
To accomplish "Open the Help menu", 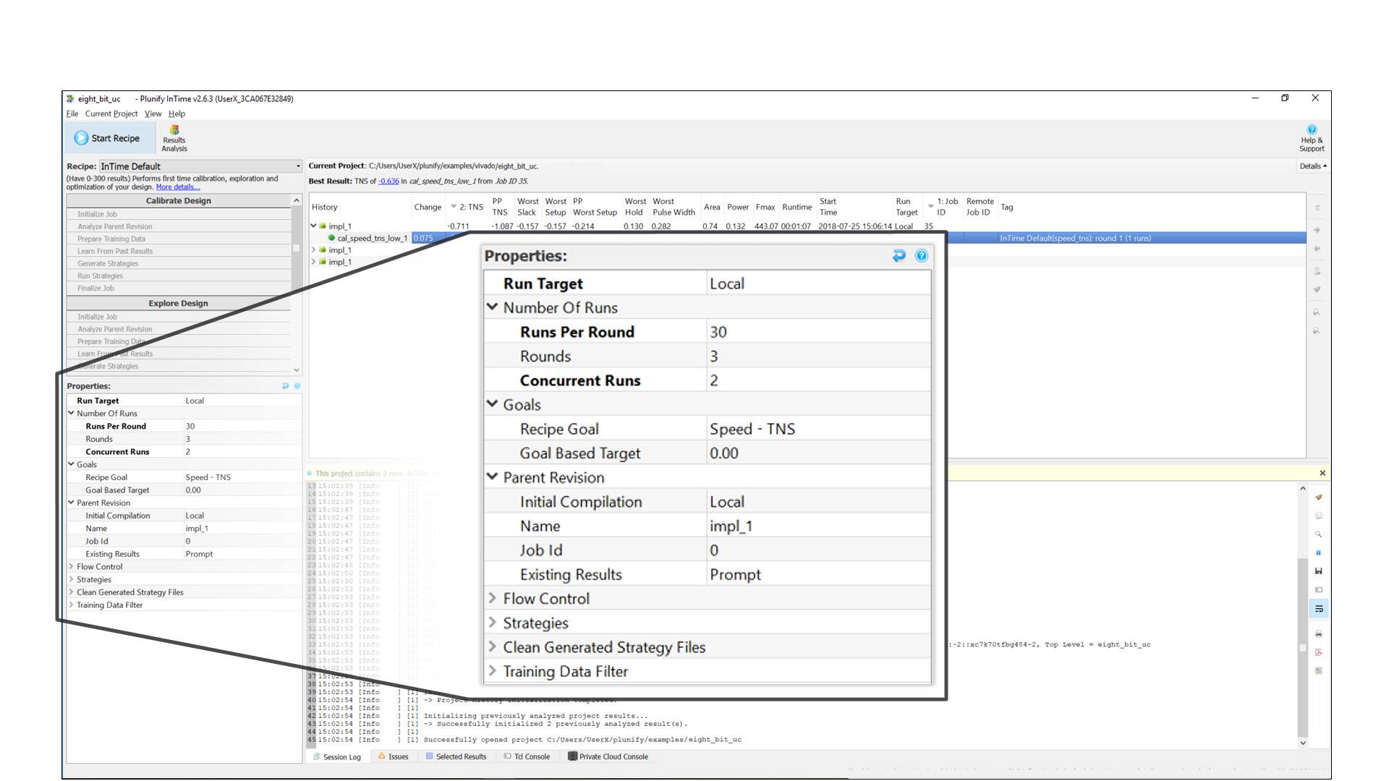I will [x=177, y=114].
